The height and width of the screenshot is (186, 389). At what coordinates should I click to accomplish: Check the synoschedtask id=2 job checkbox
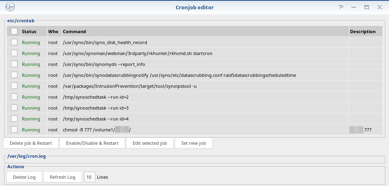click(x=14, y=97)
